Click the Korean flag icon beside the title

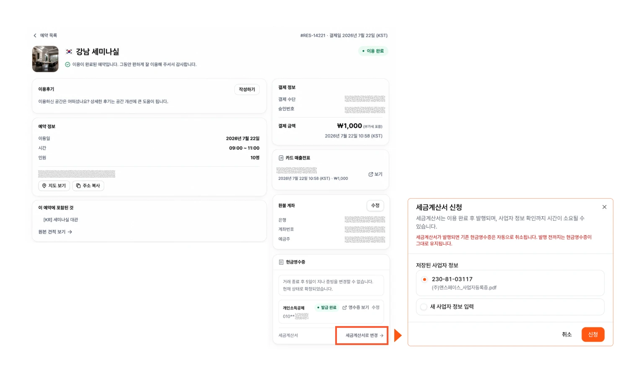pos(69,52)
